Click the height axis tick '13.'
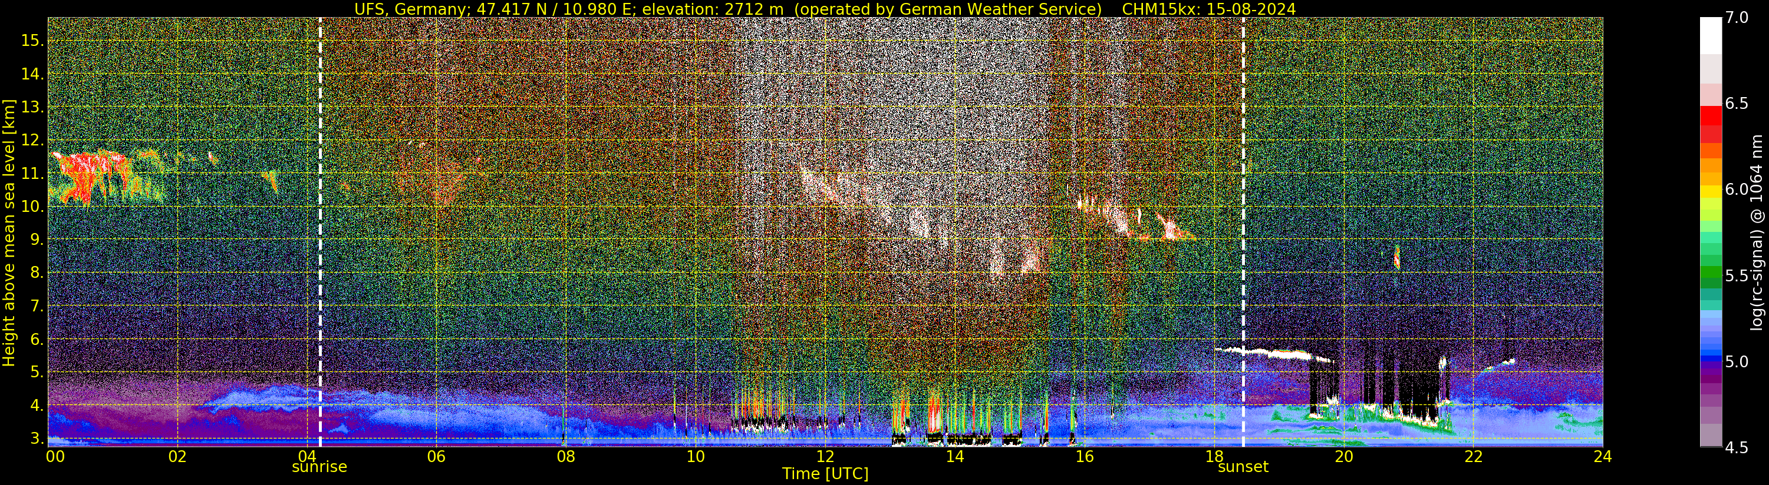This screenshot has width=1769, height=485. coord(32,107)
